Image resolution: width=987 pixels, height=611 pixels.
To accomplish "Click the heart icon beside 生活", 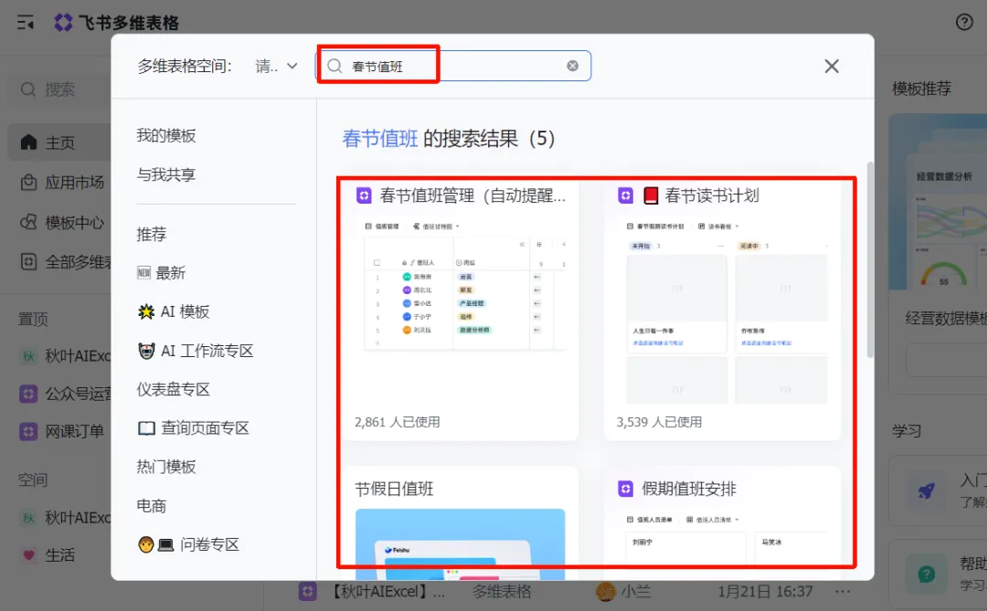I will click(28, 555).
